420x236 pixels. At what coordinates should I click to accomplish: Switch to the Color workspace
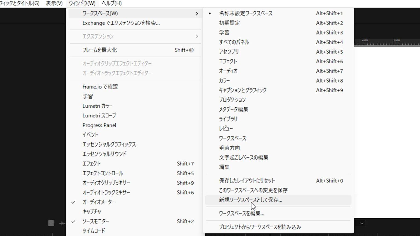click(x=224, y=81)
